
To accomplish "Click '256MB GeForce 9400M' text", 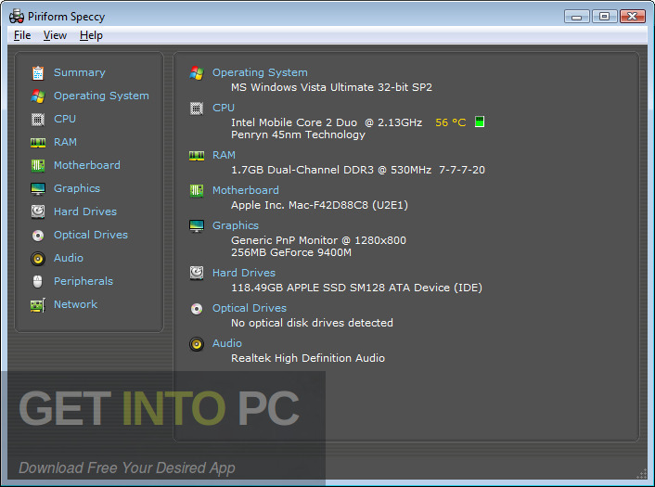I will (x=291, y=252).
